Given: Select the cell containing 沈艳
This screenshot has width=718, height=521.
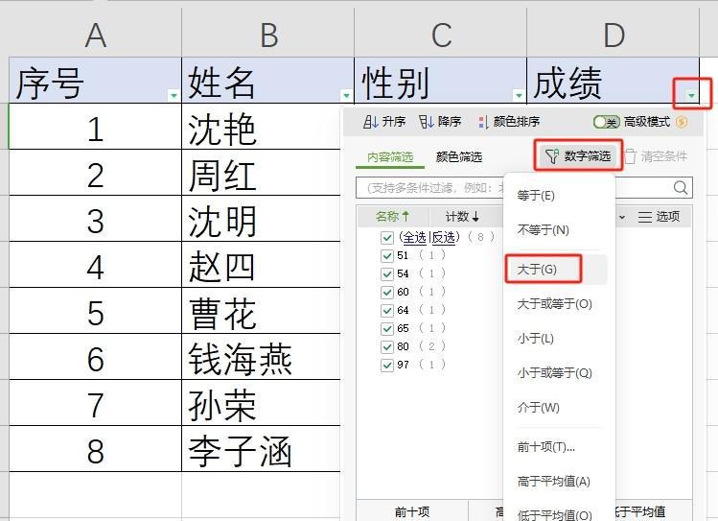Looking at the screenshot, I should 261,127.
